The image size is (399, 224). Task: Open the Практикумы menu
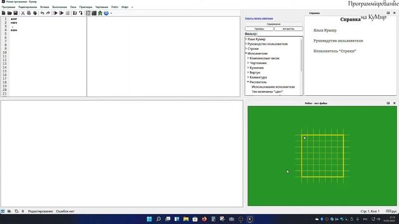[x=86, y=7]
